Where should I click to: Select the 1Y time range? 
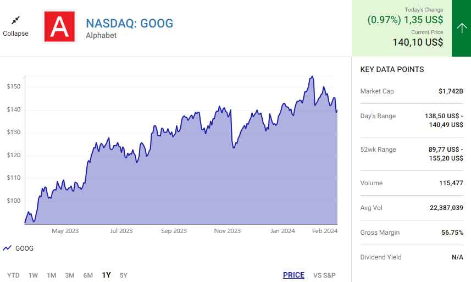point(106,275)
